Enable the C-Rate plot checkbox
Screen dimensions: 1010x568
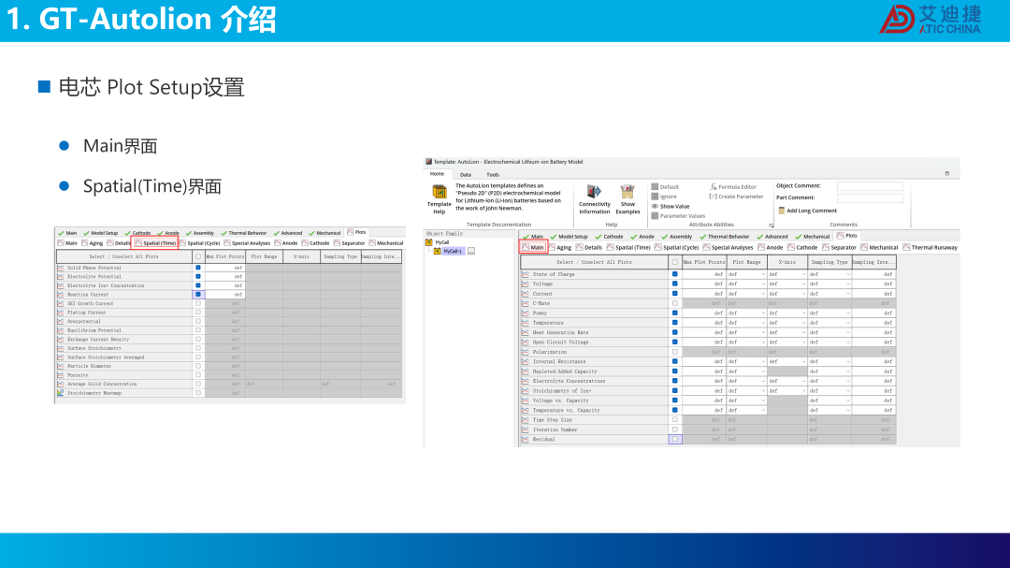click(x=675, y=303)
